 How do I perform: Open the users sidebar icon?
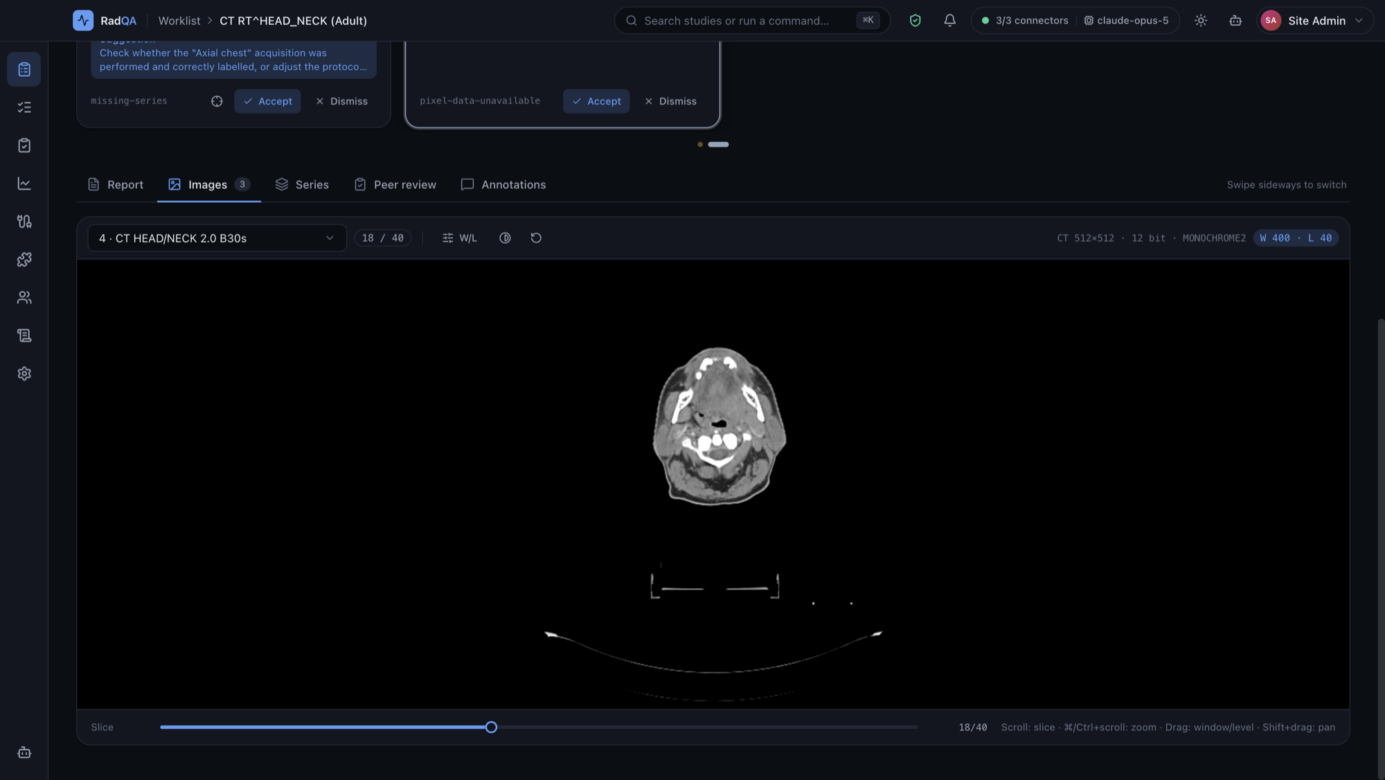(24, 298)
